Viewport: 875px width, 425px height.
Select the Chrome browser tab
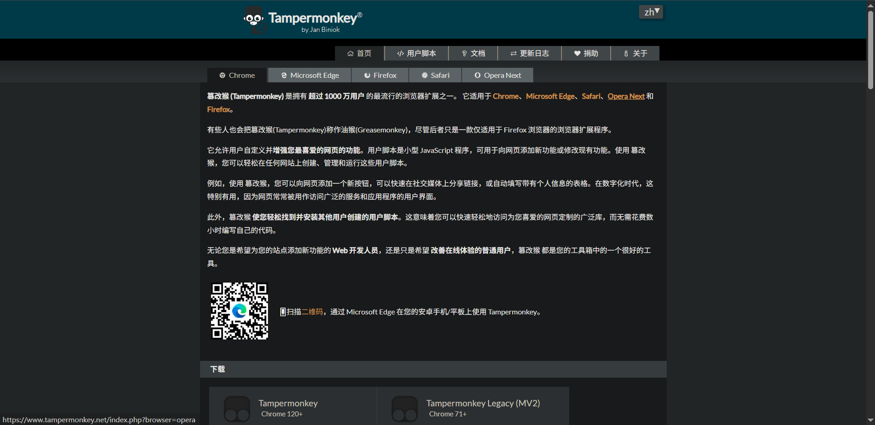tap(237, 76)
